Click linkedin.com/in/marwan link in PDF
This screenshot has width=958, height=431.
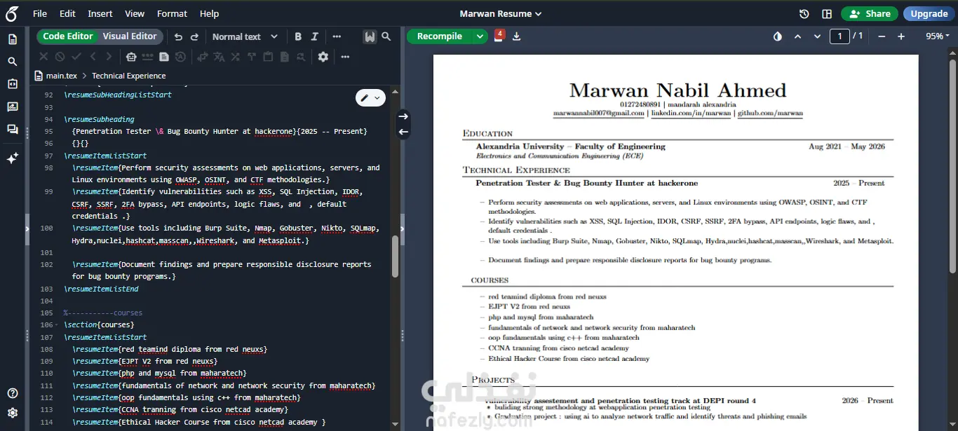tap(691, 113)
